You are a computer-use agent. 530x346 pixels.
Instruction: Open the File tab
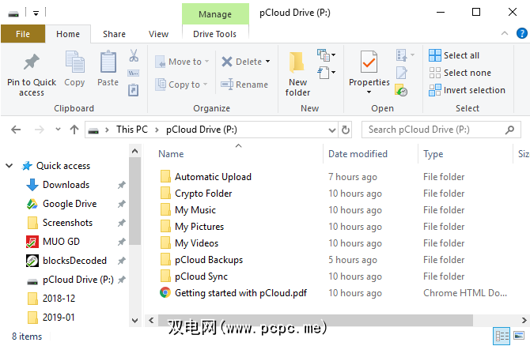tap(23, 34)
